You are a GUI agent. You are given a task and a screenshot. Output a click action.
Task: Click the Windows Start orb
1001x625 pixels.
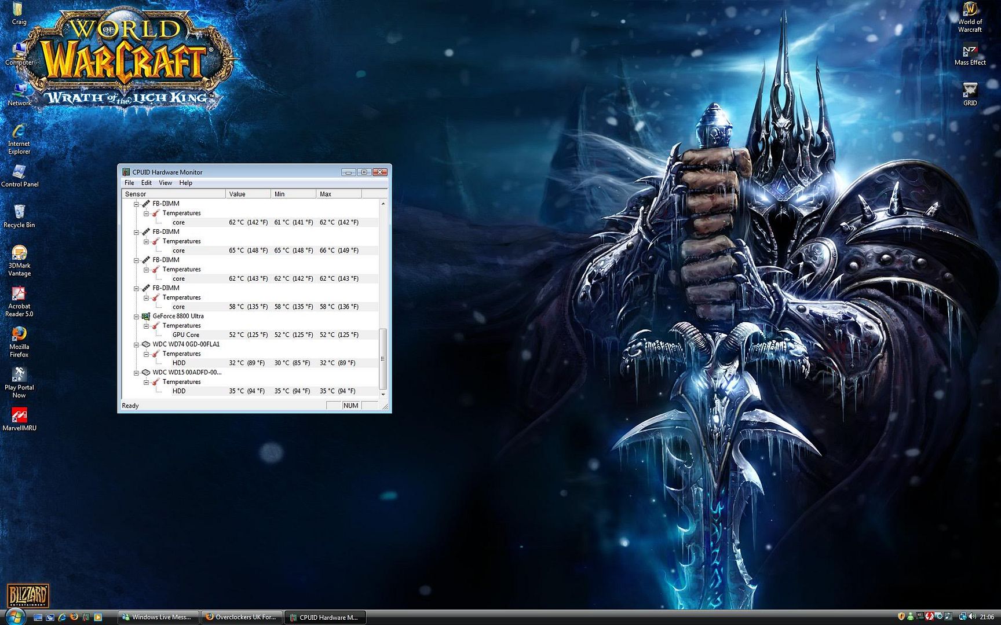[x=16, y=616]
